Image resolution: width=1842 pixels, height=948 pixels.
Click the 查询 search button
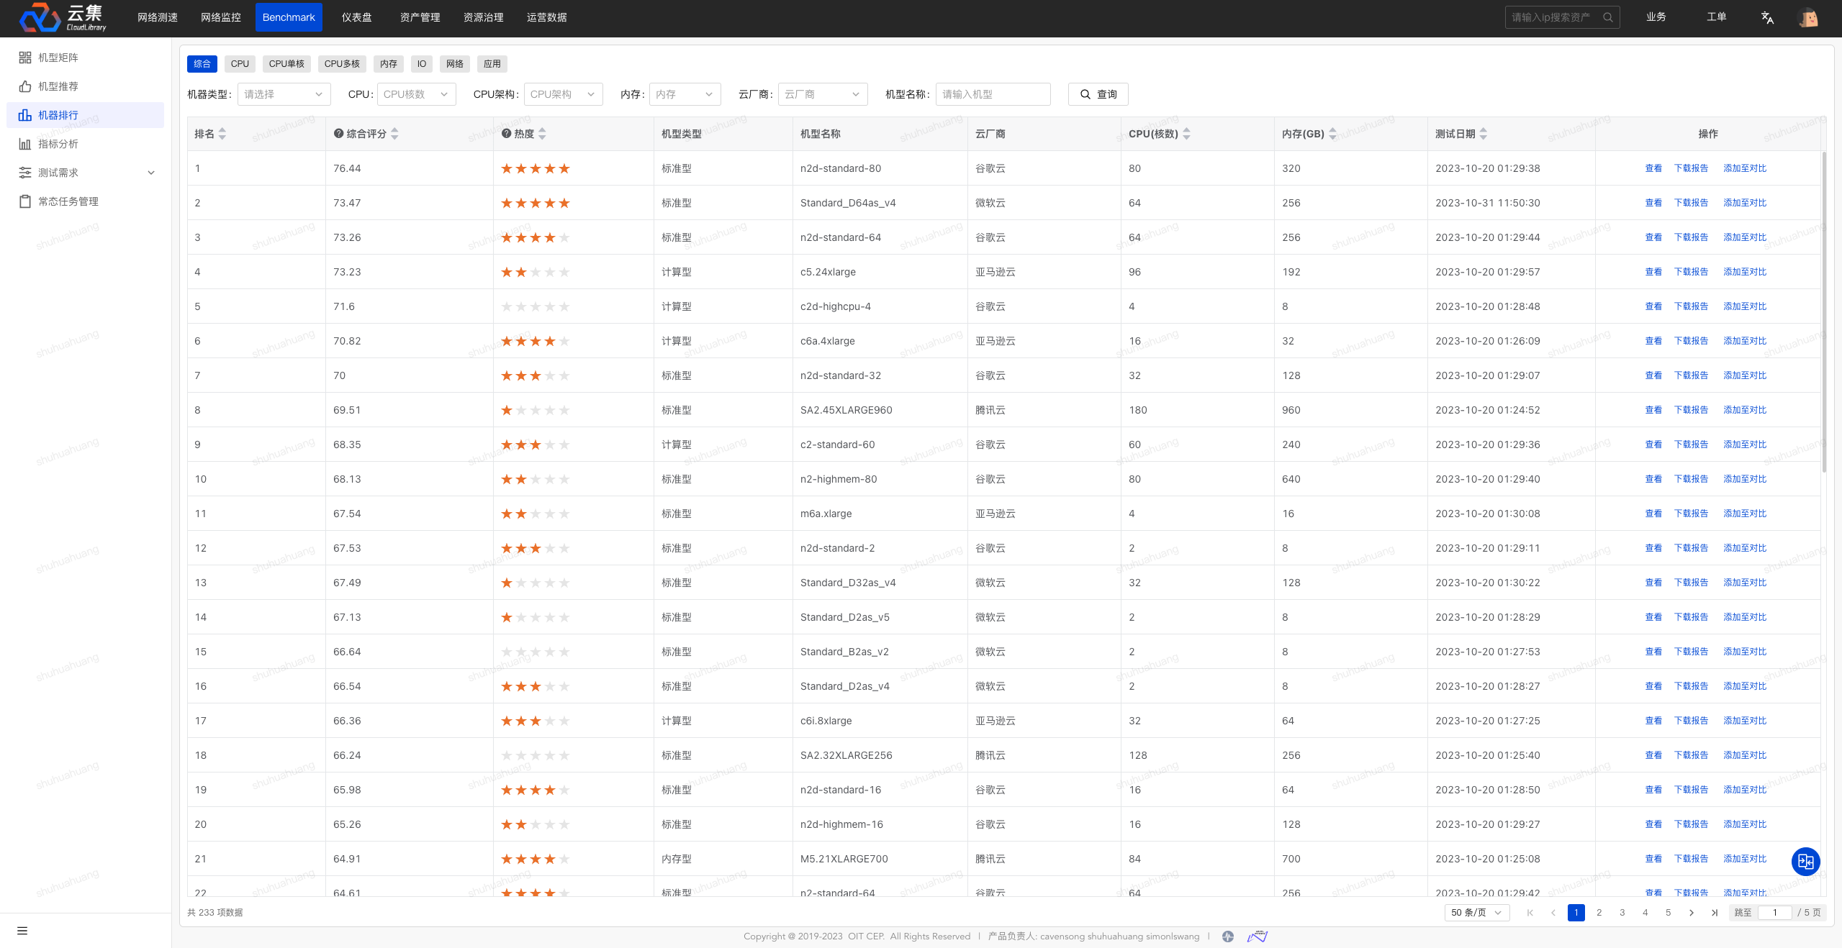[x=1098, y=94]
